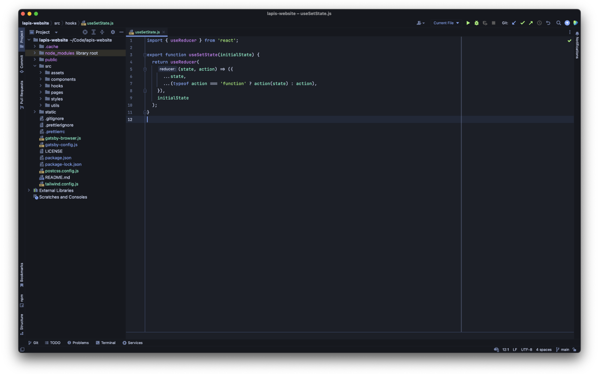Click the main branch indicator in the status bar

(562, 349)
